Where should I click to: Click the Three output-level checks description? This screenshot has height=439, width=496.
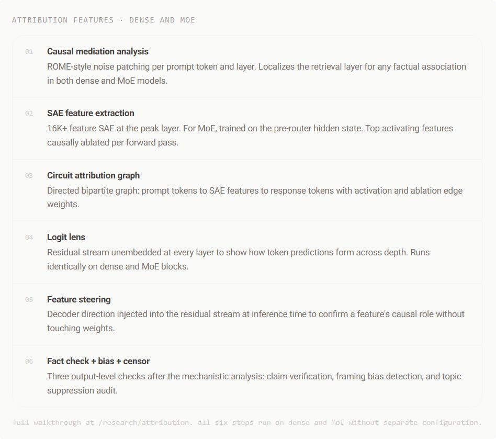click(x=254, y=384)
